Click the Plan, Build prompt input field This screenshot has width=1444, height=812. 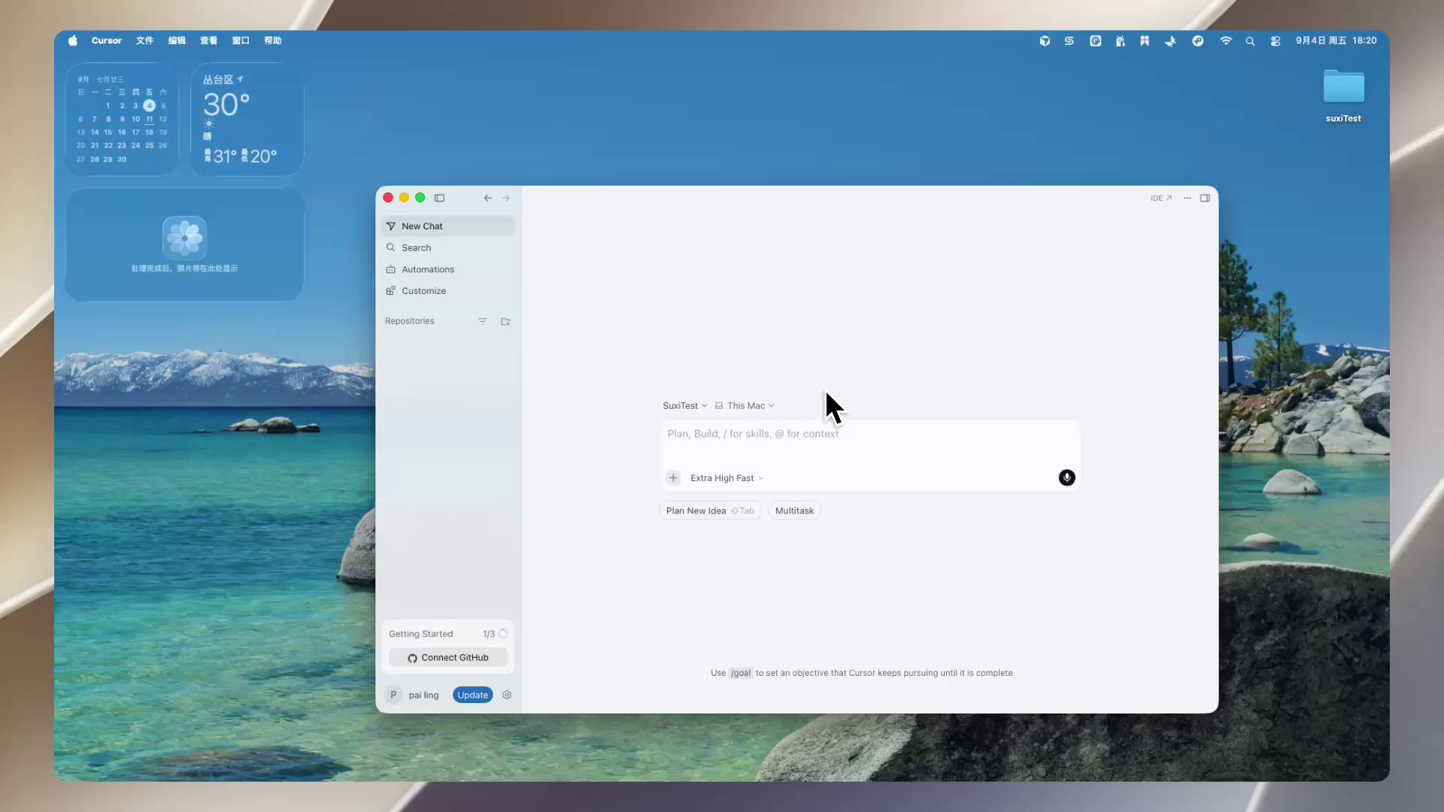(869, 444)
